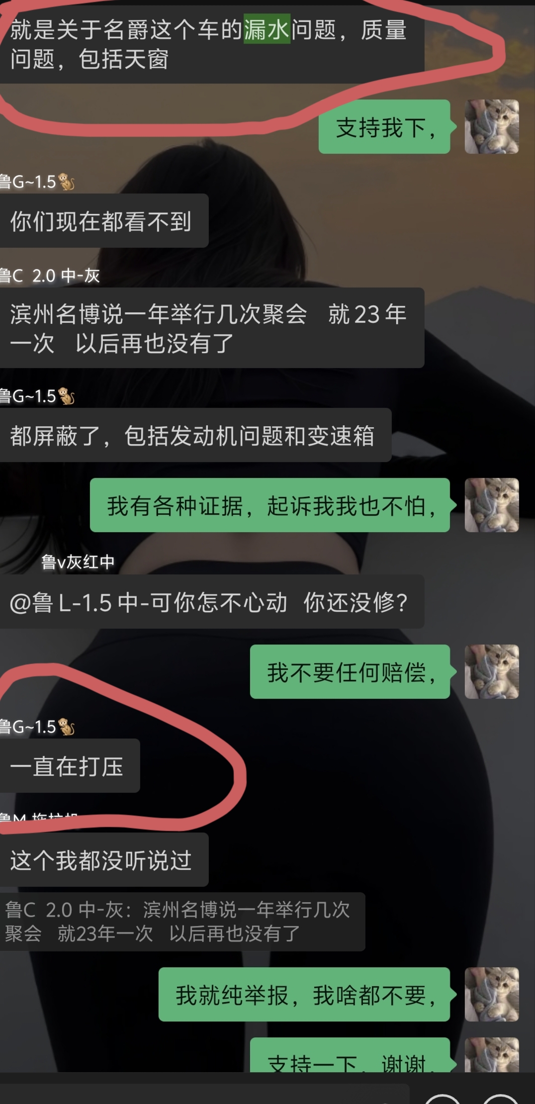Select the "你们现在都看不到" message bubble
The height and width of the screenshot is (1104, 535).
coord(104,220)
